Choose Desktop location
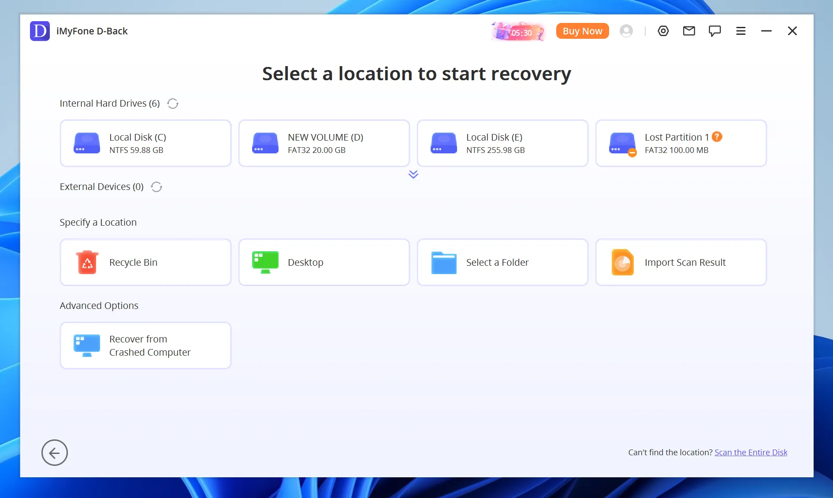833x498 pixels. (324, 262)
